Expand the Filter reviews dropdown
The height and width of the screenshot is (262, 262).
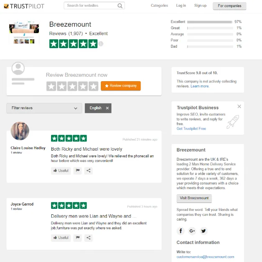click(x=44, y=108)
